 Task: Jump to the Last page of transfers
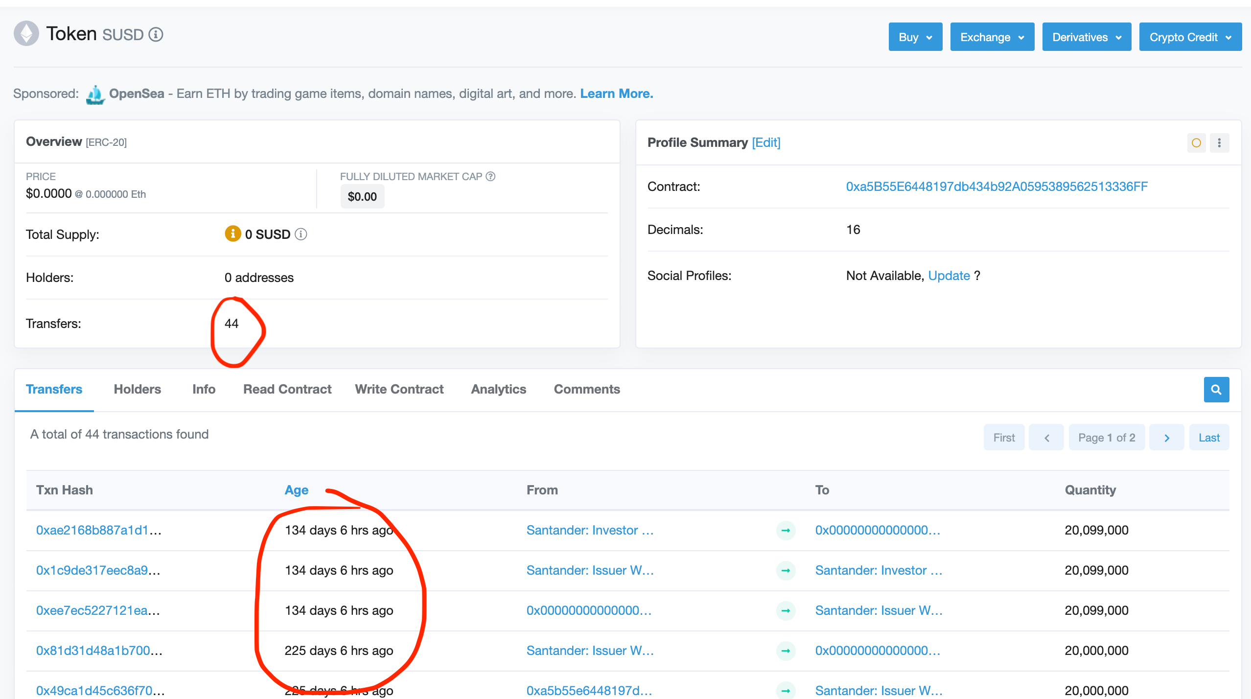pyautogui.click(x=1208, y=438)
